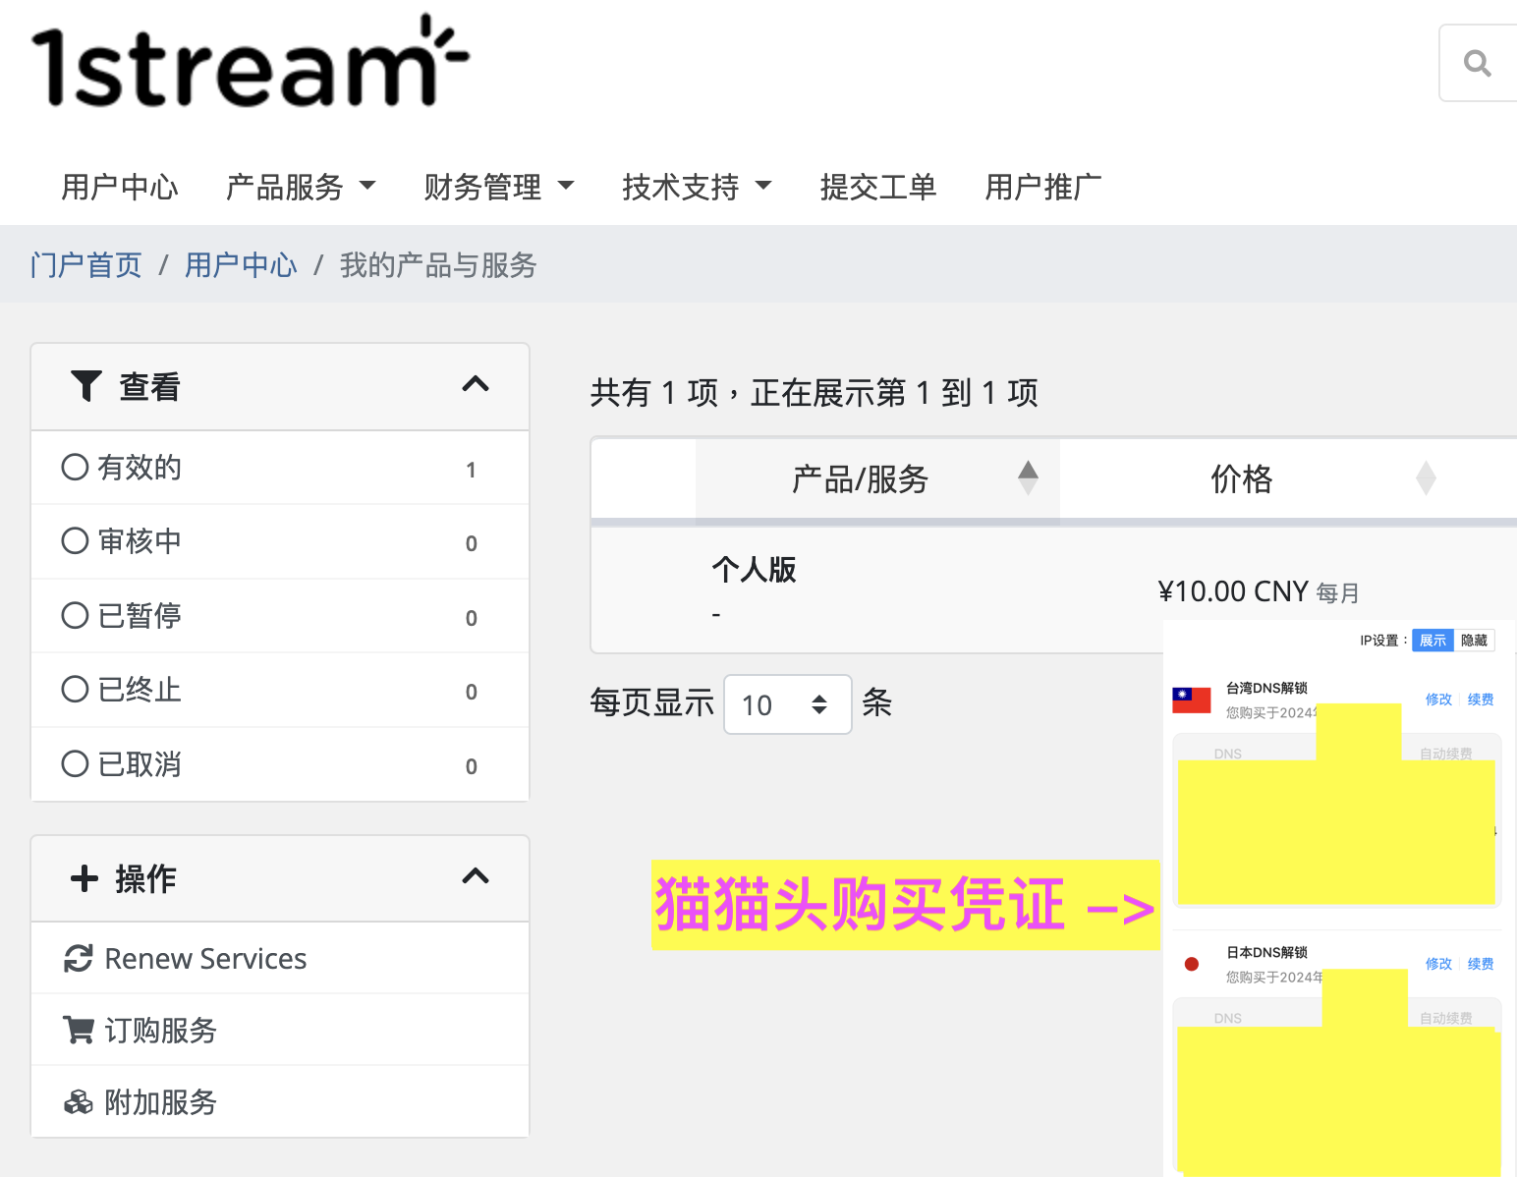Click the Japan flag red dot icon

(x=1192, y=964)
